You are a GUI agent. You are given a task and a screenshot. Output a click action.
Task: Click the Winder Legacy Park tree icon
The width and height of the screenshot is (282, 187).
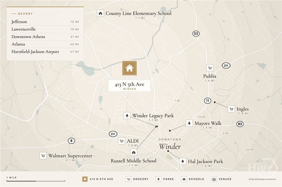[x=127, y=116]
